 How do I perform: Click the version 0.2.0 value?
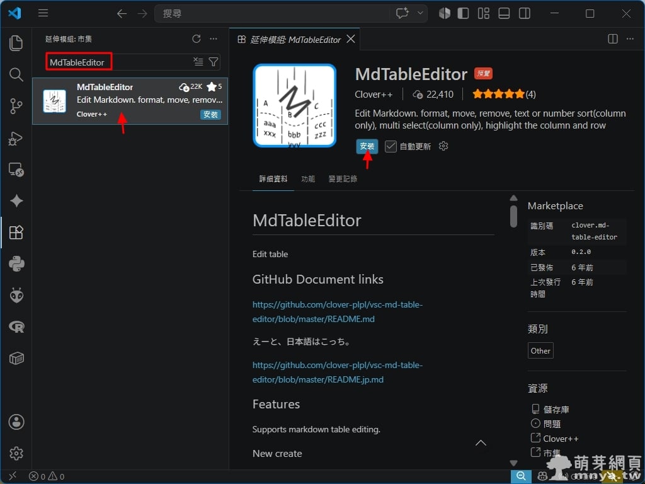click(581, 252)
